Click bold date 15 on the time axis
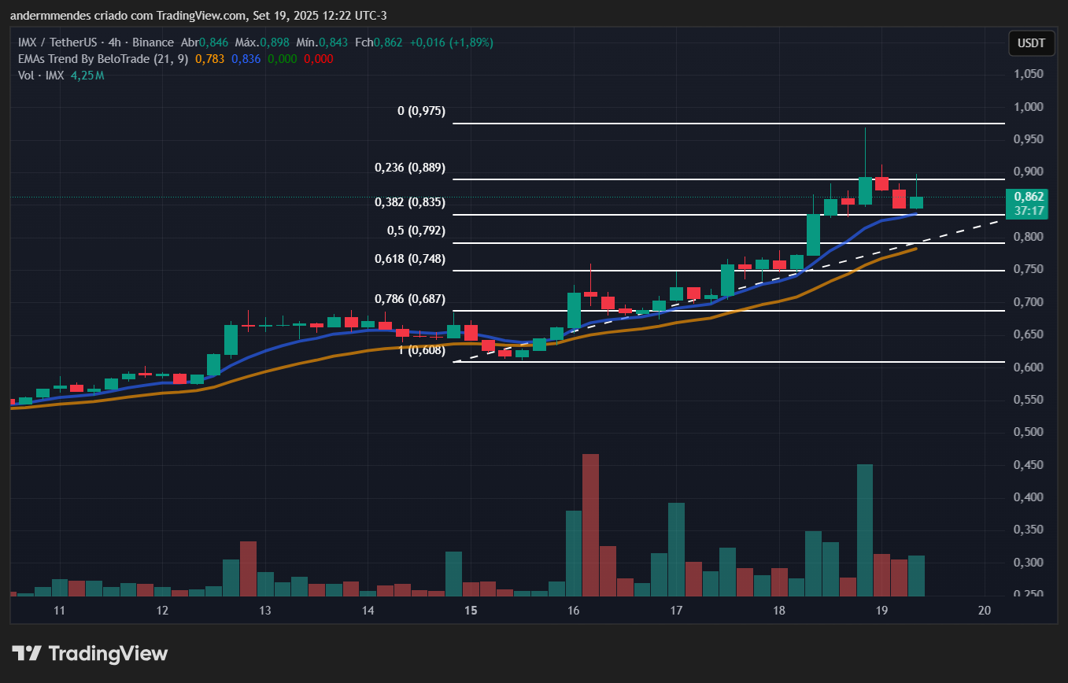This screenshot has width=1068, height=683. pos(471,611)
